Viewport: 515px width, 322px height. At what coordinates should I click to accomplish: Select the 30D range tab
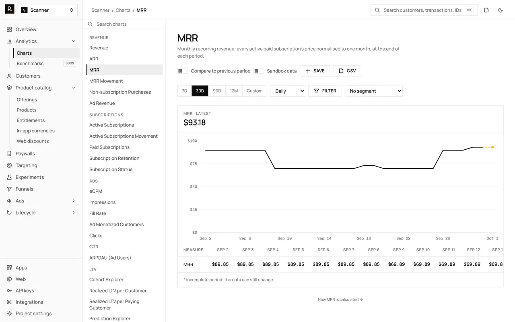pos(200,91)
